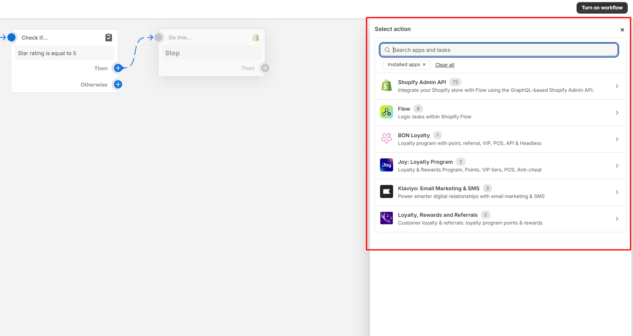The height and width of the screenshot is (336, 633).
Task: Click the Otherwise label
Action: (94, 85)
